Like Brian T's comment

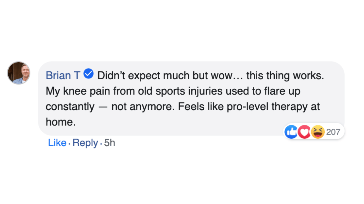(x=57, y=143)
